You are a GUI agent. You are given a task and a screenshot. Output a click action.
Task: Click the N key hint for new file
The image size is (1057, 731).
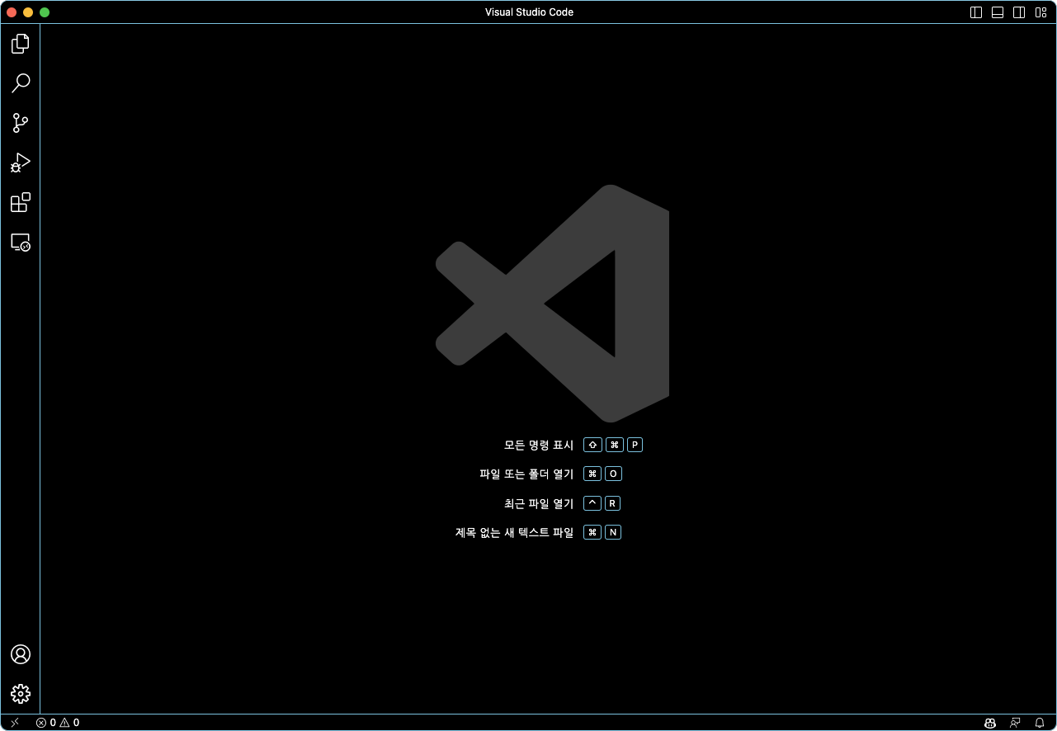(x=613, y=532)
